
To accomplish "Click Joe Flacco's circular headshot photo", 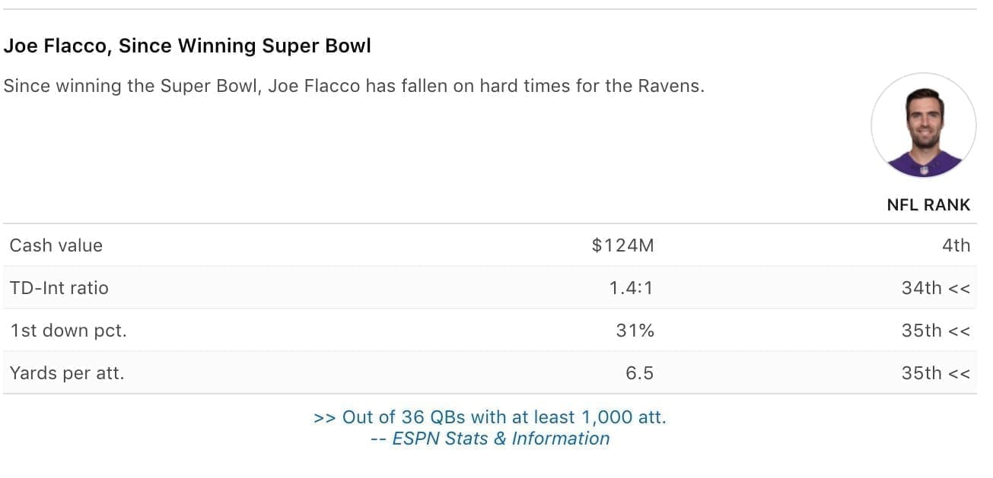I will click(x=924, y=125).
